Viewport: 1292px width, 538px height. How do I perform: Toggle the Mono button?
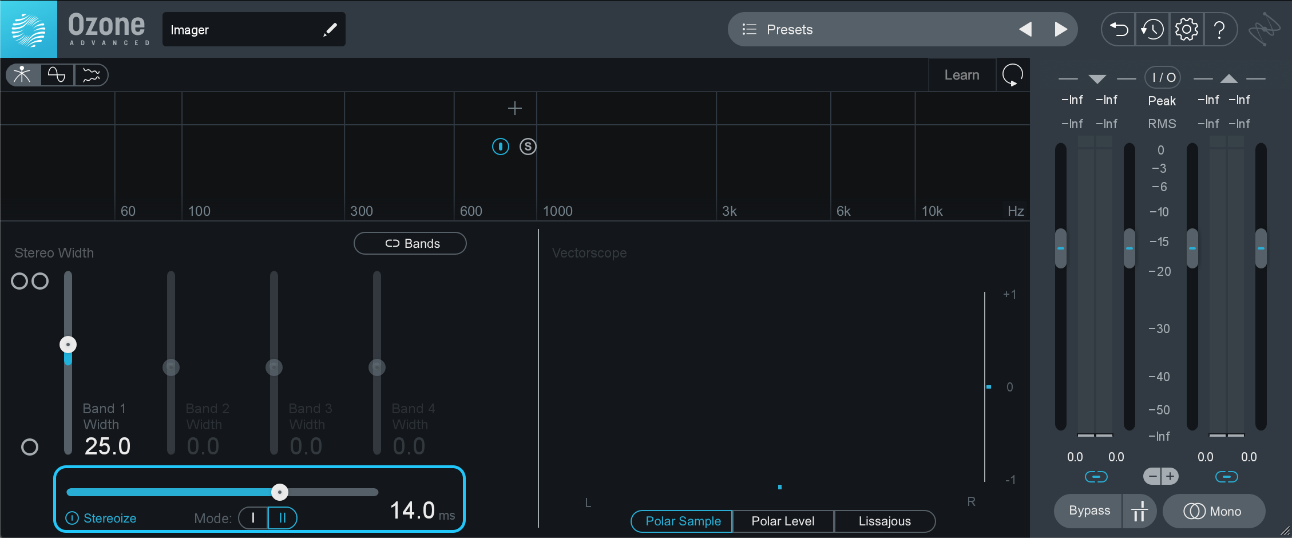coord(1214,511)
